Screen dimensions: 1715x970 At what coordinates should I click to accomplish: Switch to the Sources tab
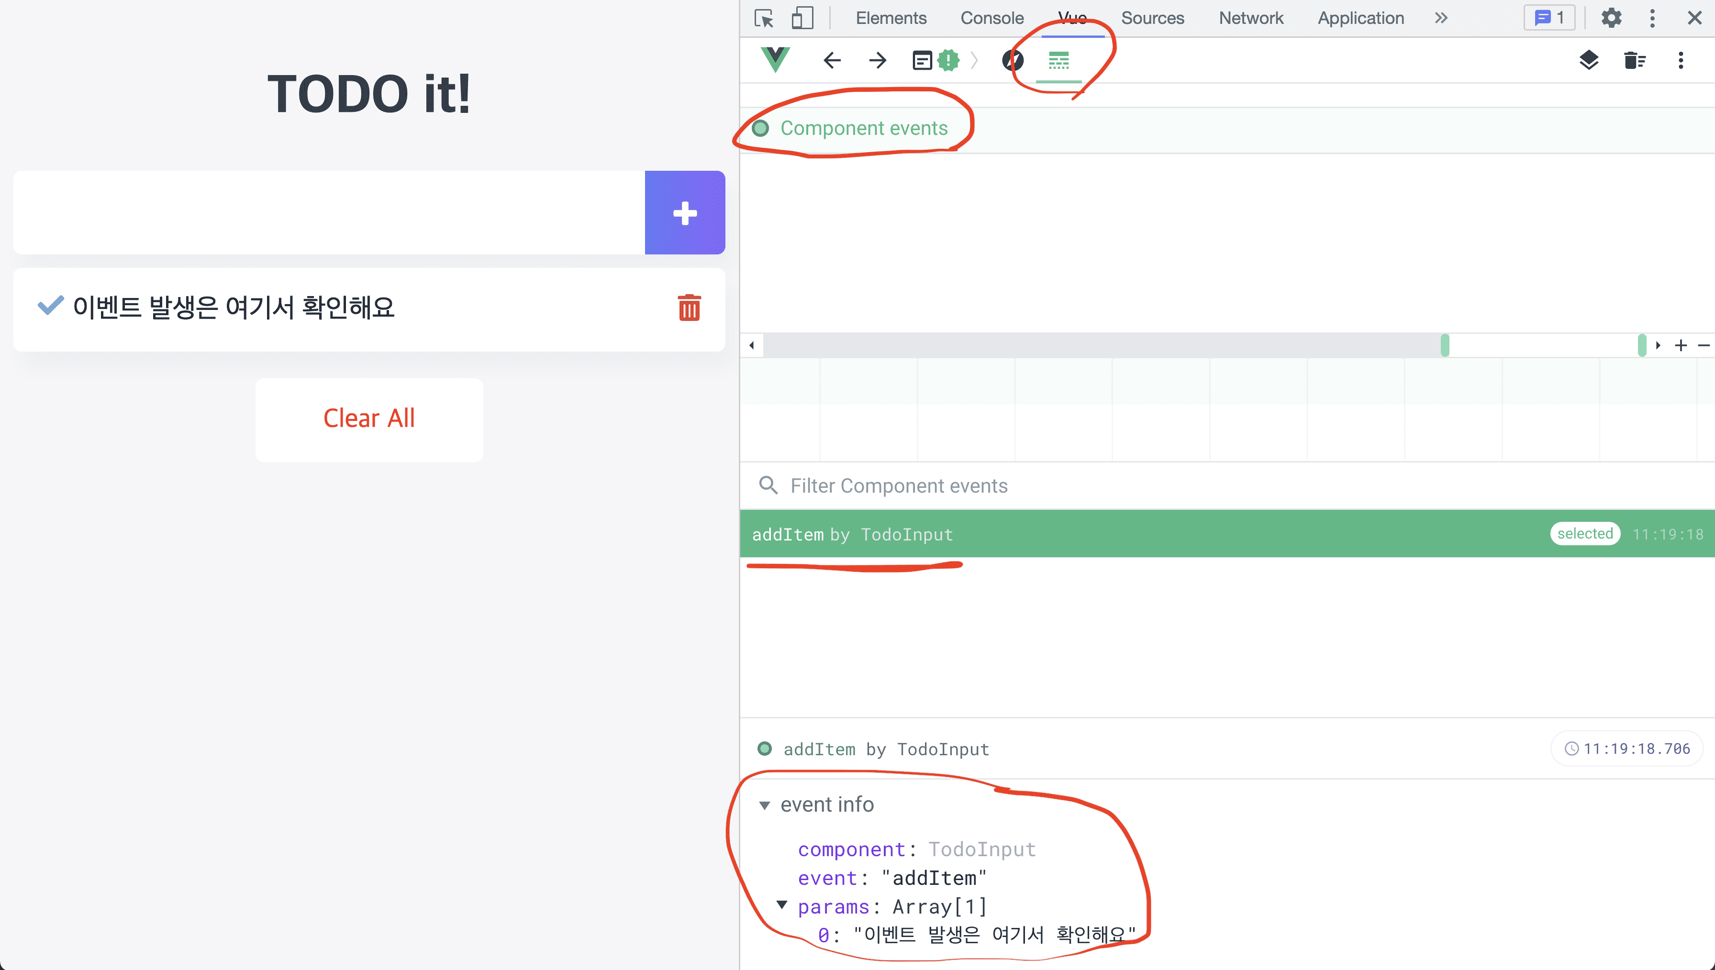tap(1153, 18)
